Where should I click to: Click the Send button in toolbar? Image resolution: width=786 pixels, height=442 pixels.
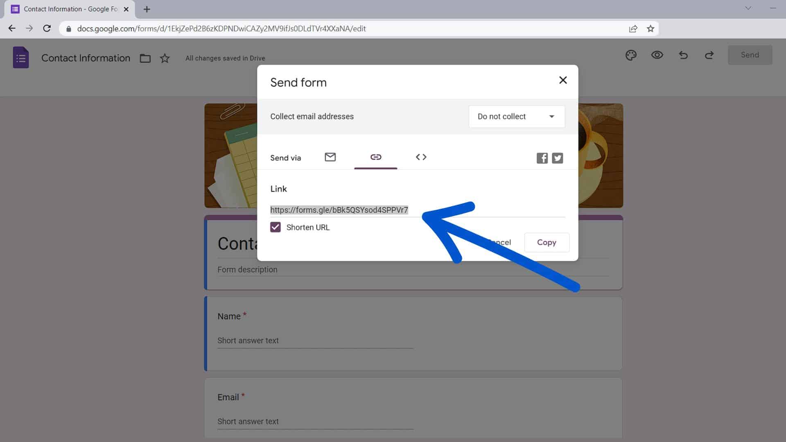[750, 54]
